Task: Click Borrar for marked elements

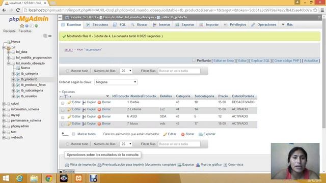Action: tap(187, 134)
